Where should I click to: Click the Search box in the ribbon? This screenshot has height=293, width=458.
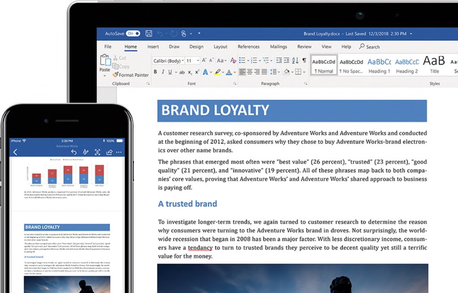pos(370,47)
